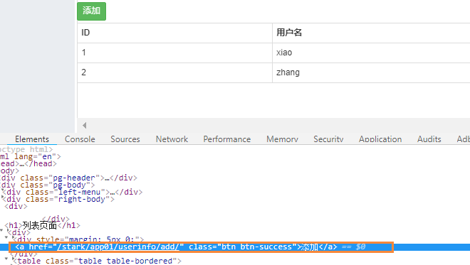Open the Elements tab in DevTools
Viewport: 470px width, 265px height.
[32, 139]
